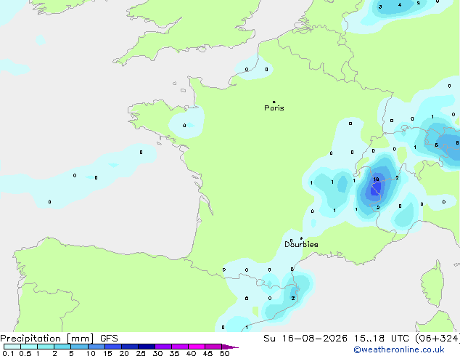Click the value '4' in the top-right rain area
Image resolution: width=460 pixels, height=356 pixels.
(400, 4)
